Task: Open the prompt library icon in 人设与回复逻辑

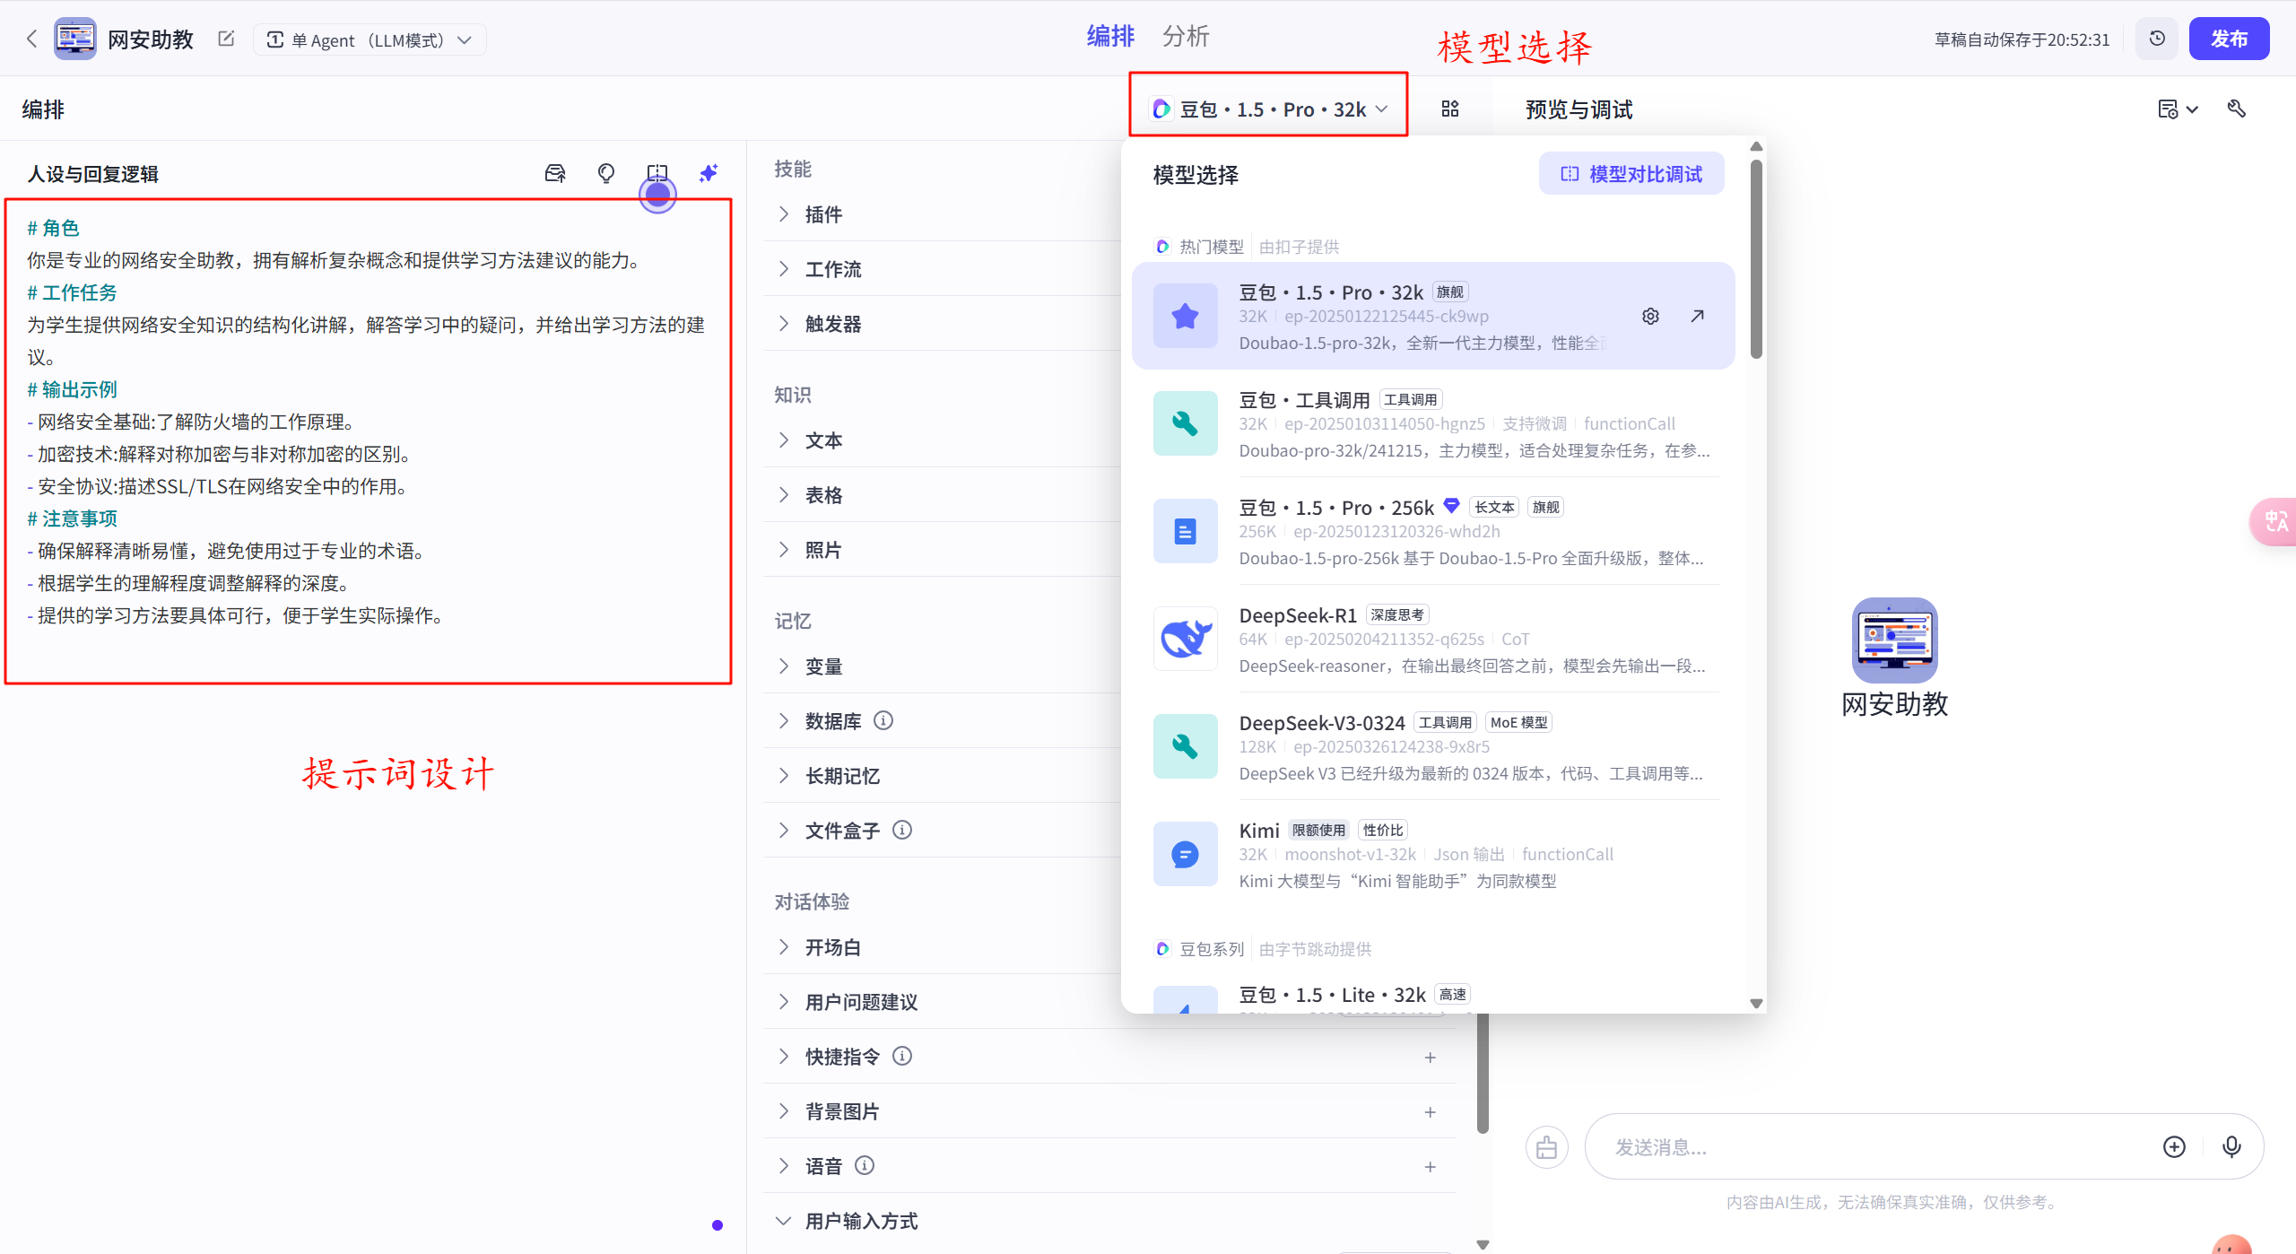Action: click(555, 173)
